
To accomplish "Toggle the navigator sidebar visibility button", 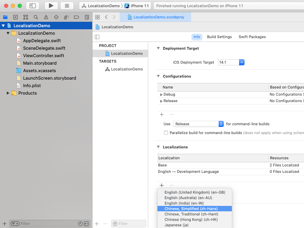I will click(x=33, y=6).
